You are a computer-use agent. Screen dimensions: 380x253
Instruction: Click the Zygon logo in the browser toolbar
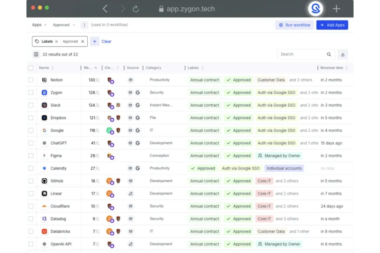[315, 8]
